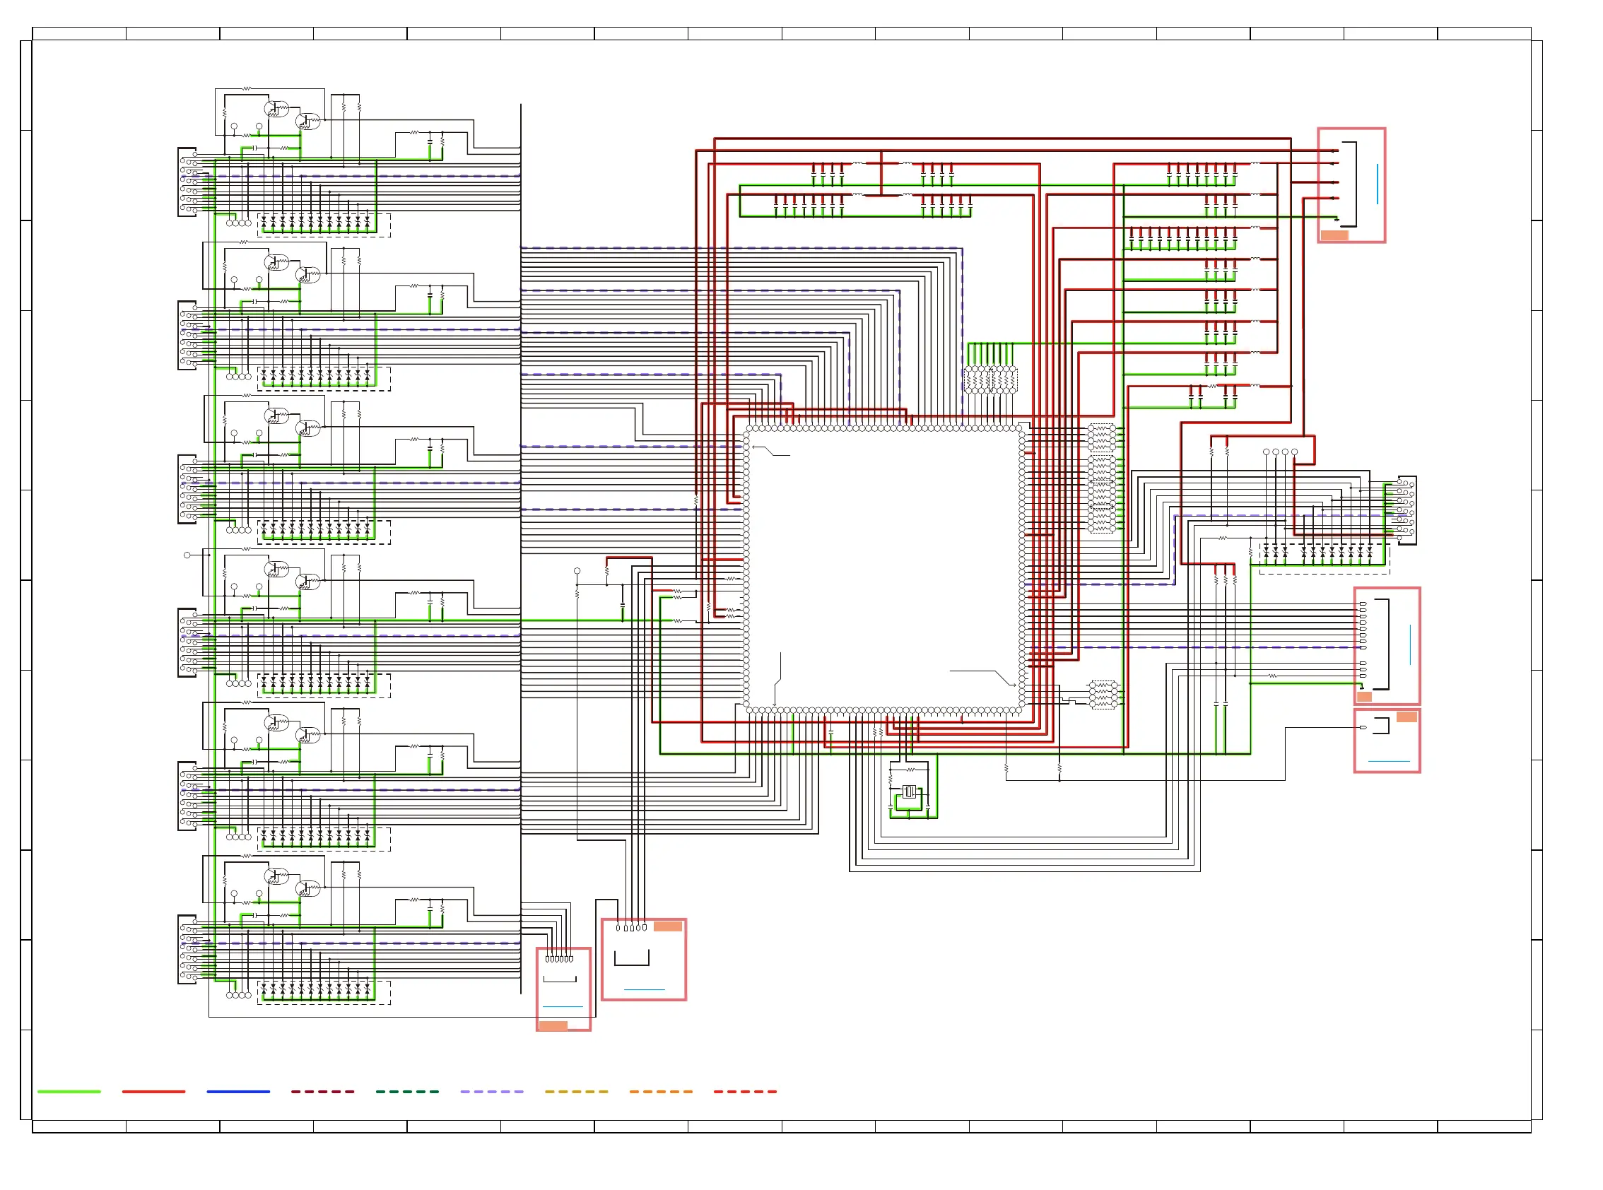This screenshot has width=1603, height=1190.
Task: Click the lone terminal circle left of the fourth channel block
Action: tap(187, 555)
